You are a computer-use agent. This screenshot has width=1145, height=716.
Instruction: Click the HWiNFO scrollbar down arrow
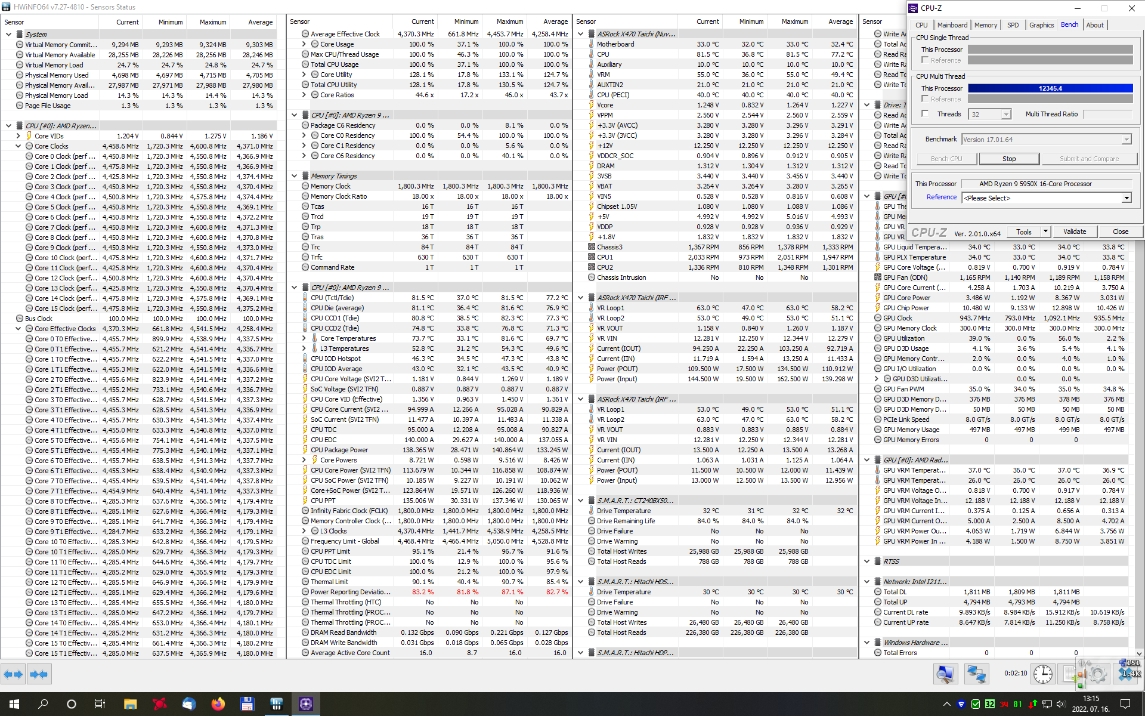pyautogui.click(x=1139, y=653)
